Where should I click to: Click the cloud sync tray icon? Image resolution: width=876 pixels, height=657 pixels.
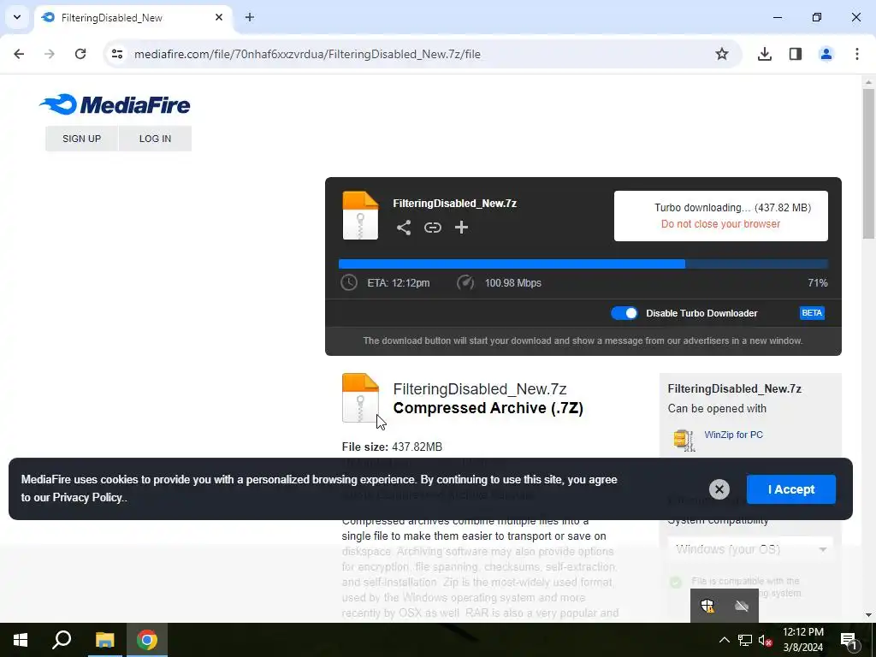point(742,606)
